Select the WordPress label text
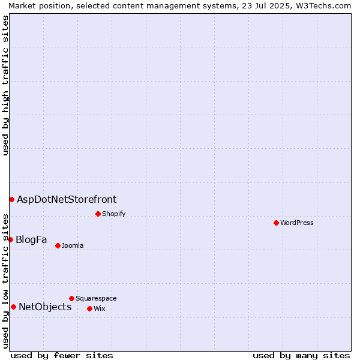Screen dimensions: 360x360 click(x=297, y=223)
